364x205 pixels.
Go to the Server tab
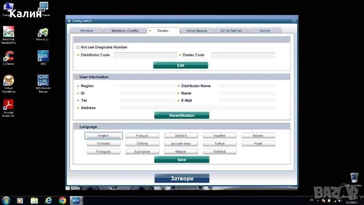265,31
